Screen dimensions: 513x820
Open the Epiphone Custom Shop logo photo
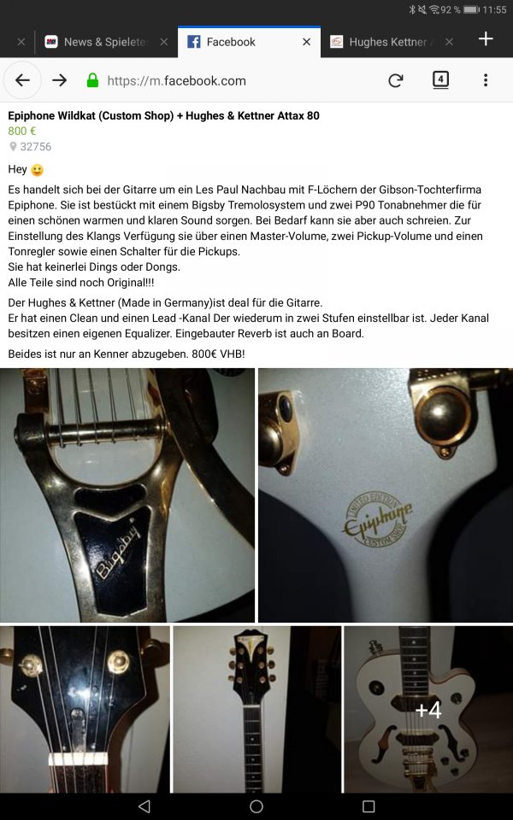[x=386, y=495]
